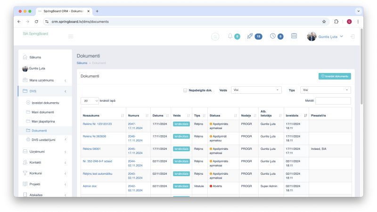Open the Tips filter dropdown

pos(325,90)
